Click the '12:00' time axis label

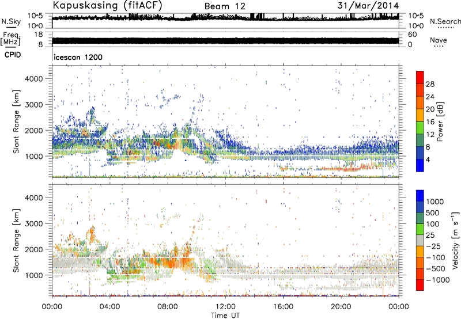coord(225,307)
